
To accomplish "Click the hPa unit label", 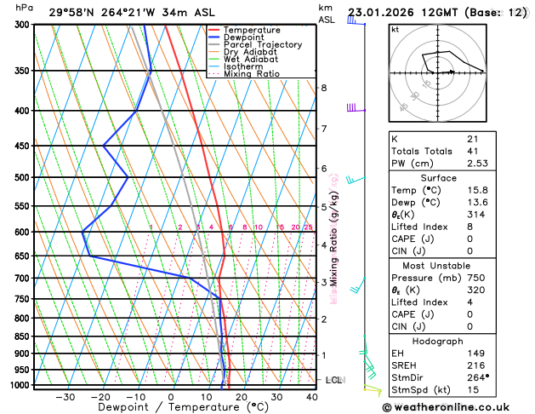I will [x=24, y=8].
